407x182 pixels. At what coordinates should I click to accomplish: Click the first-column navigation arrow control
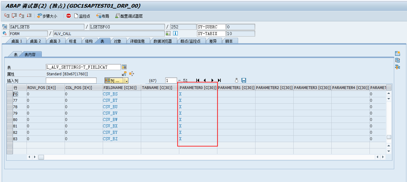[x=198, y=80]
